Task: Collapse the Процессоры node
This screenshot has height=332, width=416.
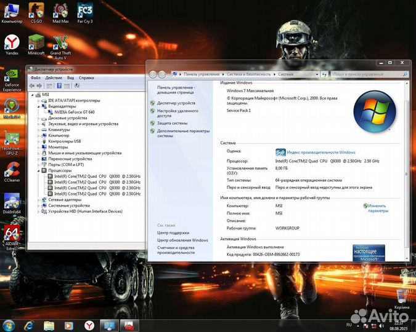Action: click(38, 171)
